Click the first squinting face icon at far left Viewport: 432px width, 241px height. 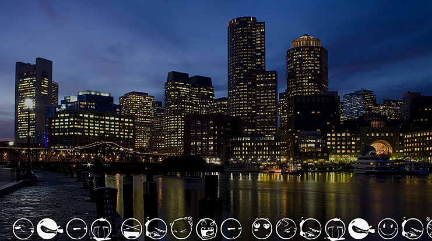tap(23, 228)
